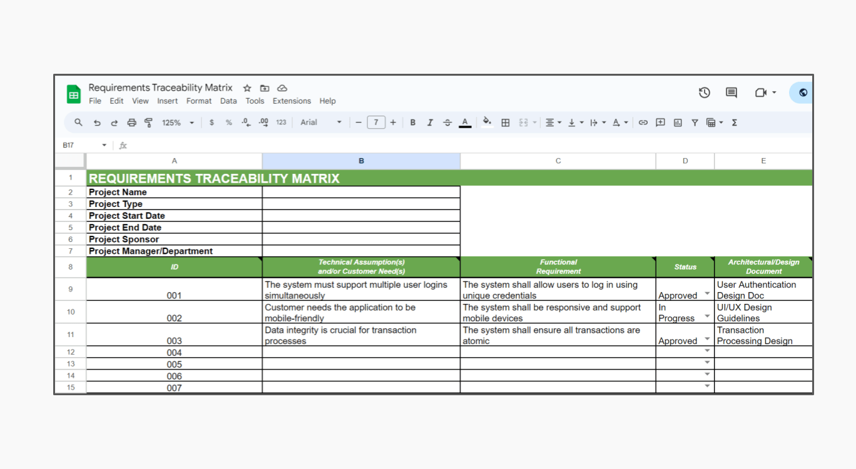Insert a link from the toolbar
The image size is (856, 469).
click(x=643, y=123)
